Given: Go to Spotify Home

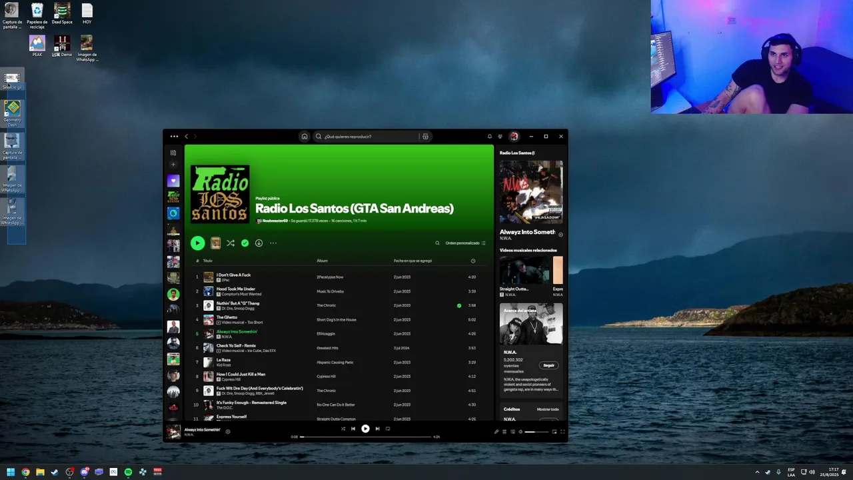Looking at the screenshot, I should [x=305, y=137].
